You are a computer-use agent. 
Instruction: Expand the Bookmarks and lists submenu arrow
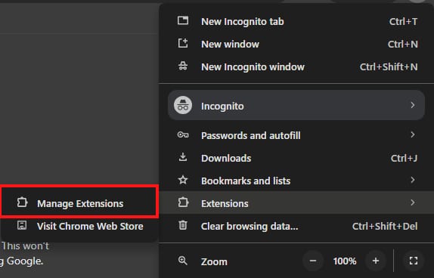(413, 180)
